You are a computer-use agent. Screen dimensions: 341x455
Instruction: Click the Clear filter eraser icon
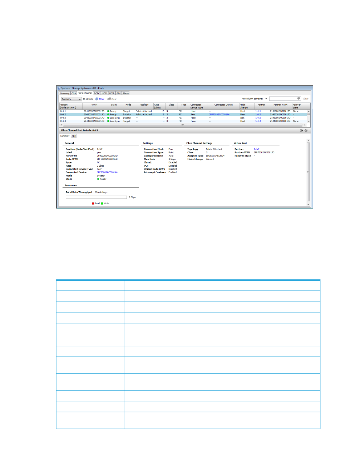tap(109, 99)
